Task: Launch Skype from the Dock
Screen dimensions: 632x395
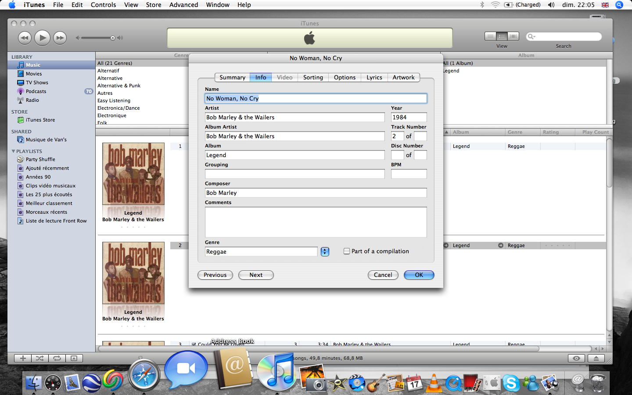Action: [511, 383]
